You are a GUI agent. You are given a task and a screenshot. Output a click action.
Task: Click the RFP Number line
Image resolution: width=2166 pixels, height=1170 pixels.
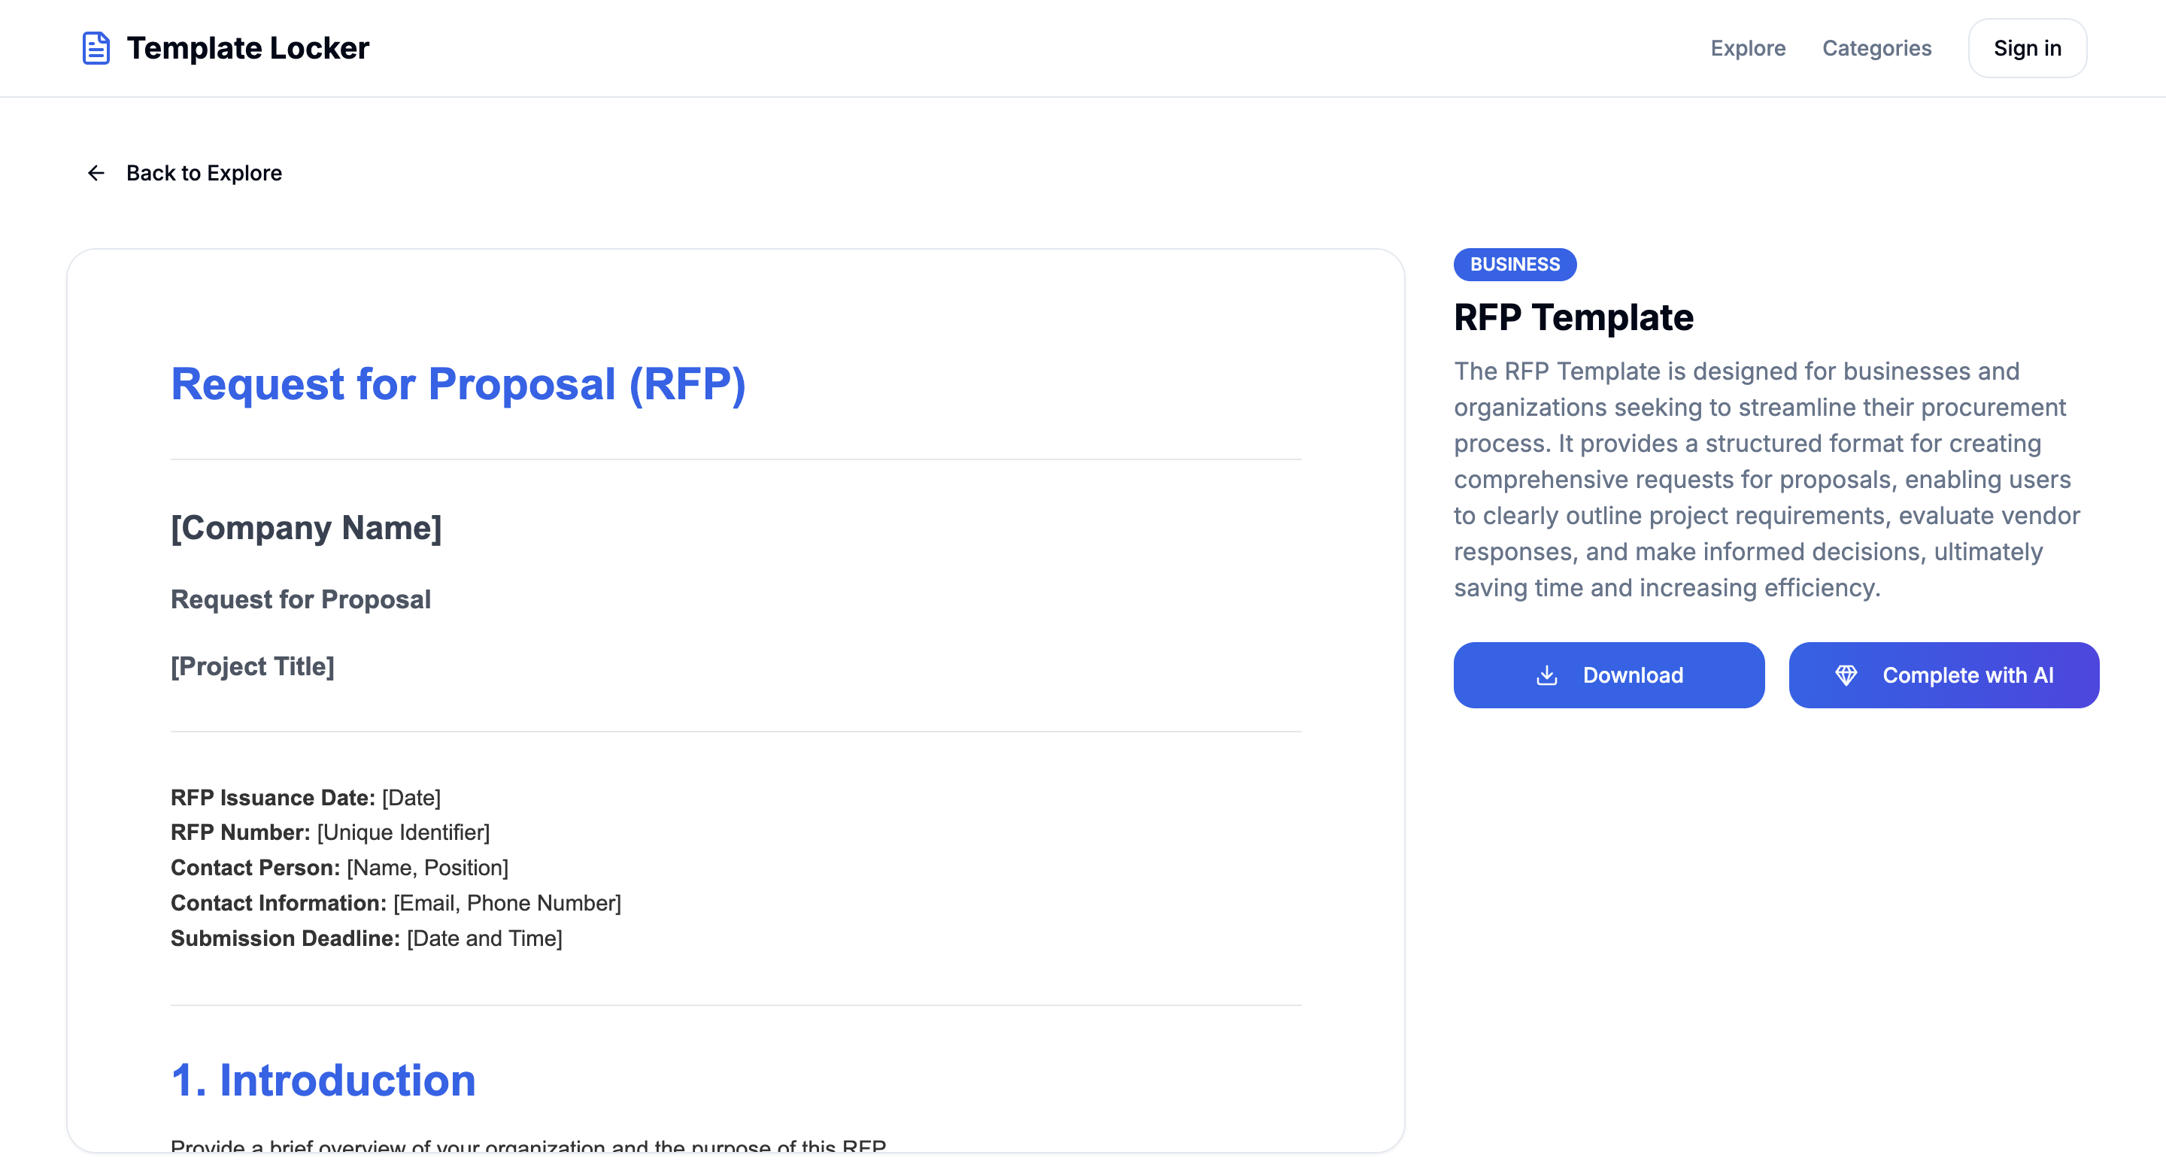(330, 832)
